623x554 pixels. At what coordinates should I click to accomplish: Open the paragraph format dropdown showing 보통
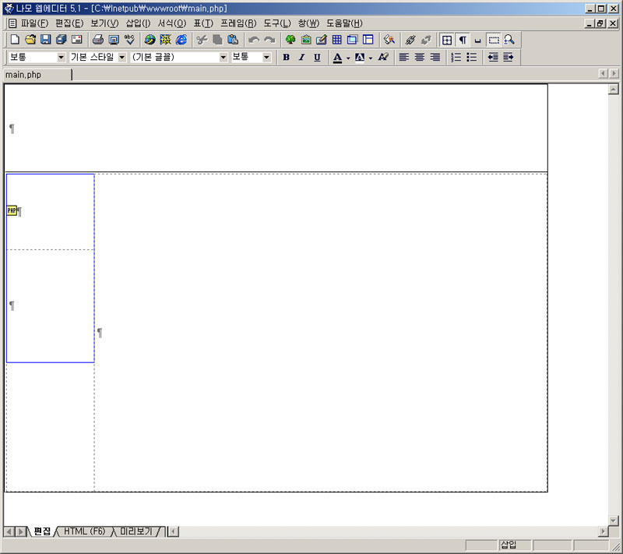pos(62,58)
